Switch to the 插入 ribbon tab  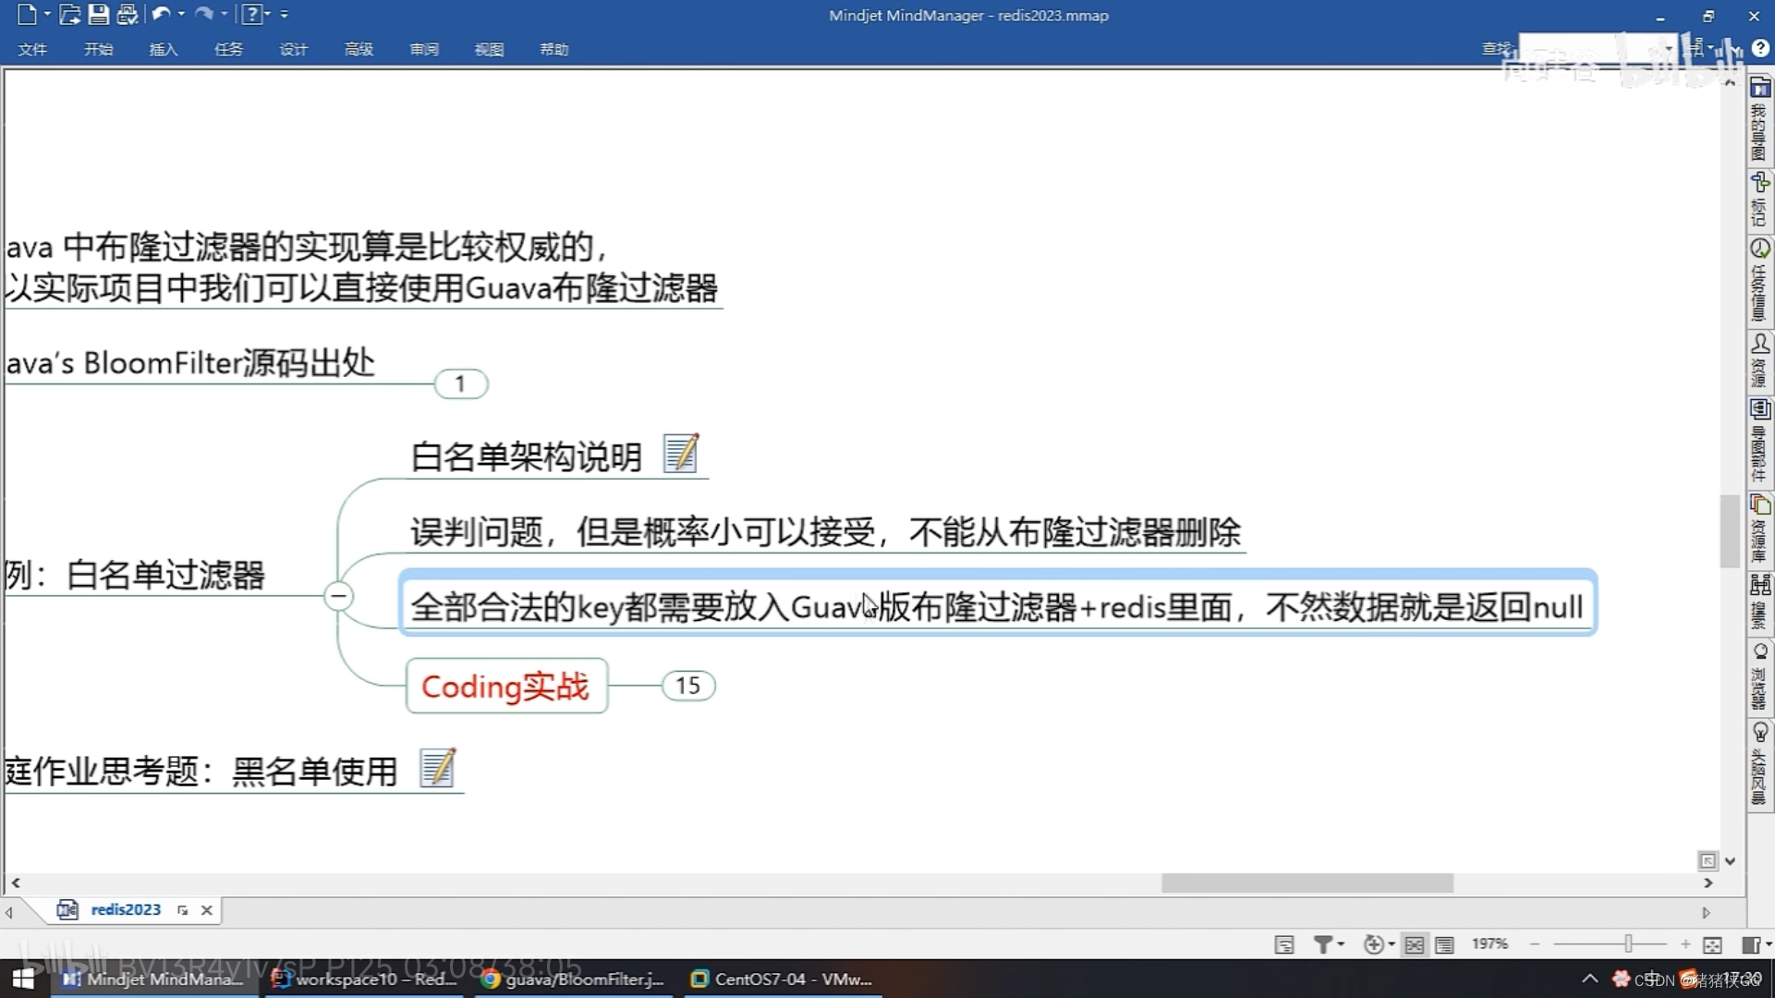164,49
